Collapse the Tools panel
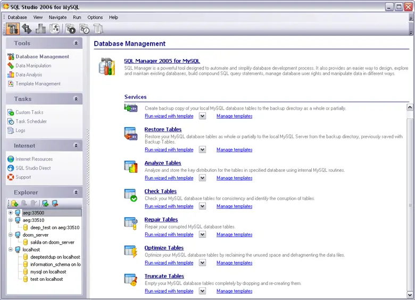 point(76,43)
